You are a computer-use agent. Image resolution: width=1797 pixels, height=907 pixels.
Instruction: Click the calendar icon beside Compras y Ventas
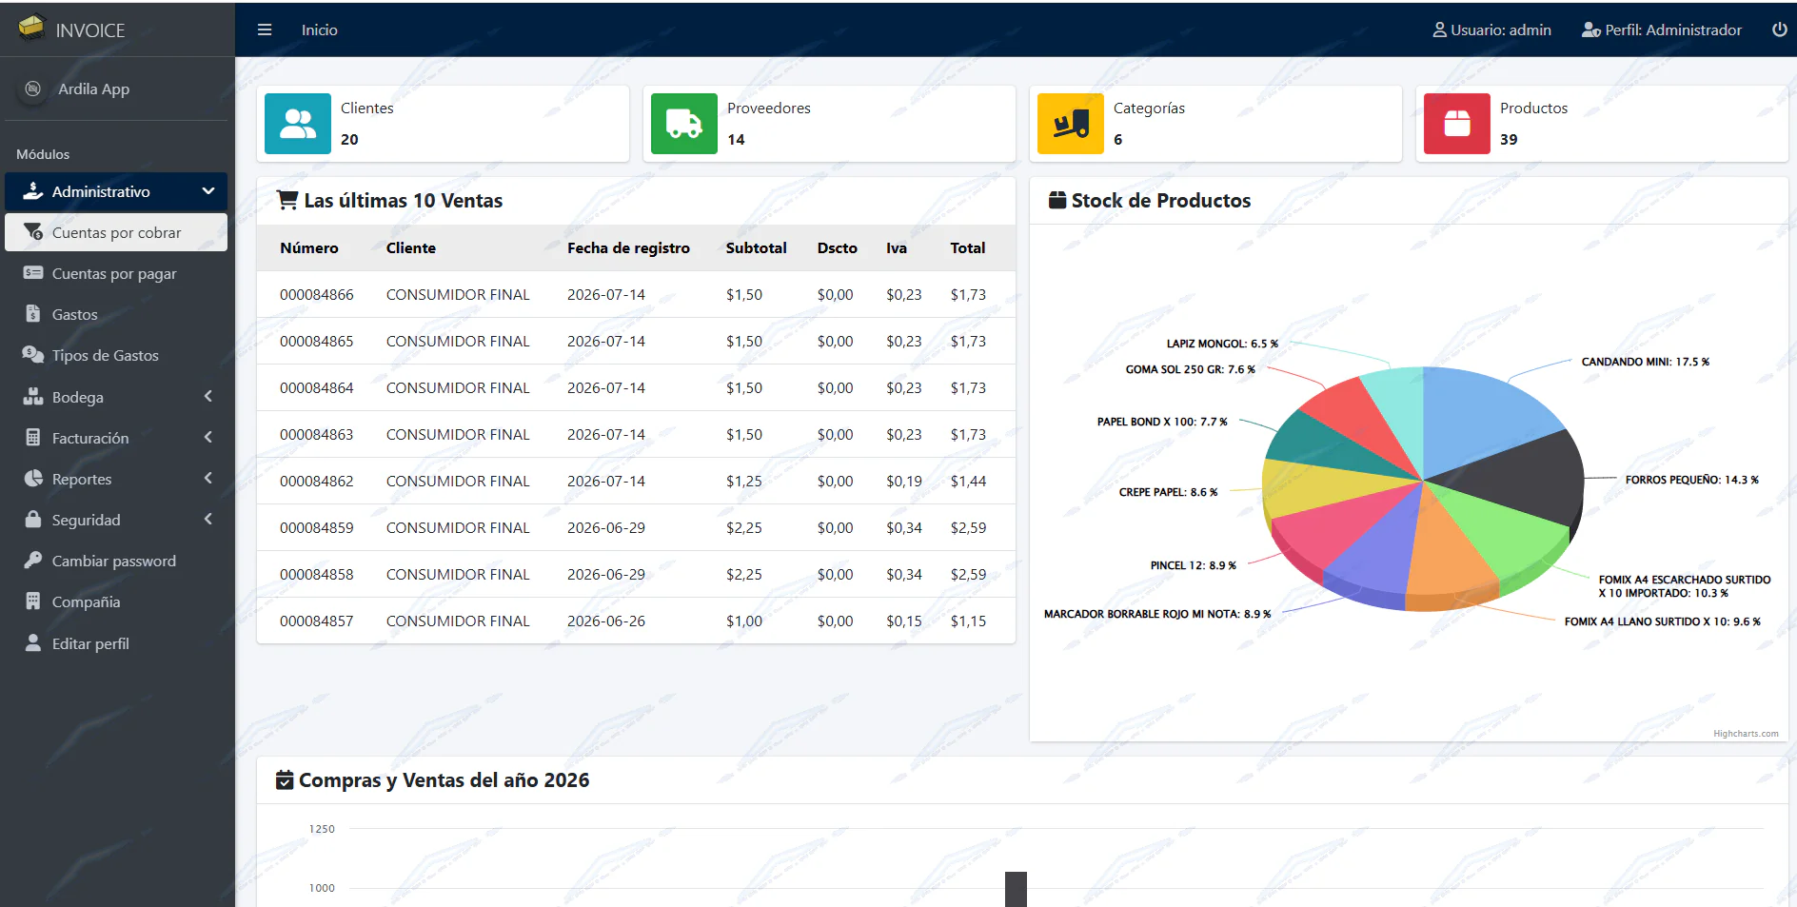[285, 780]
